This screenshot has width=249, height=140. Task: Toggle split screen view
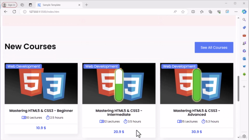193,12
